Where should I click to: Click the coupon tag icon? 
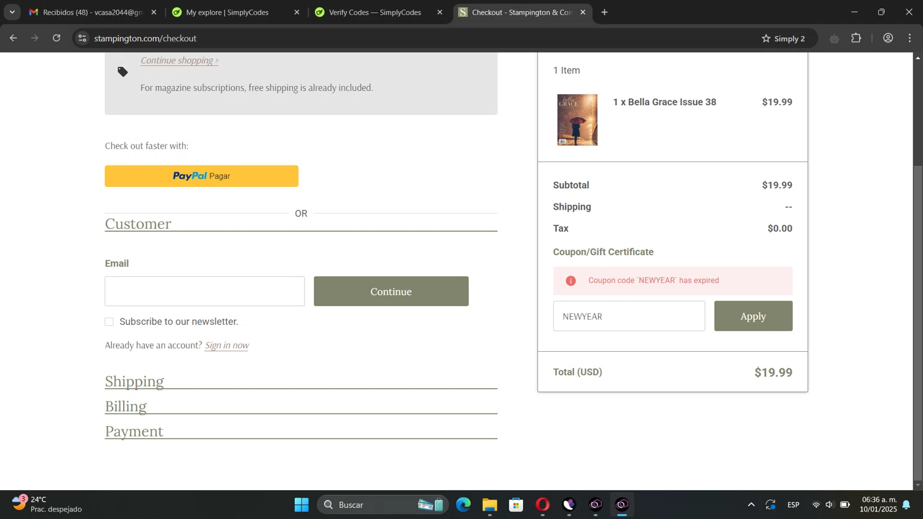pos(122,72)
